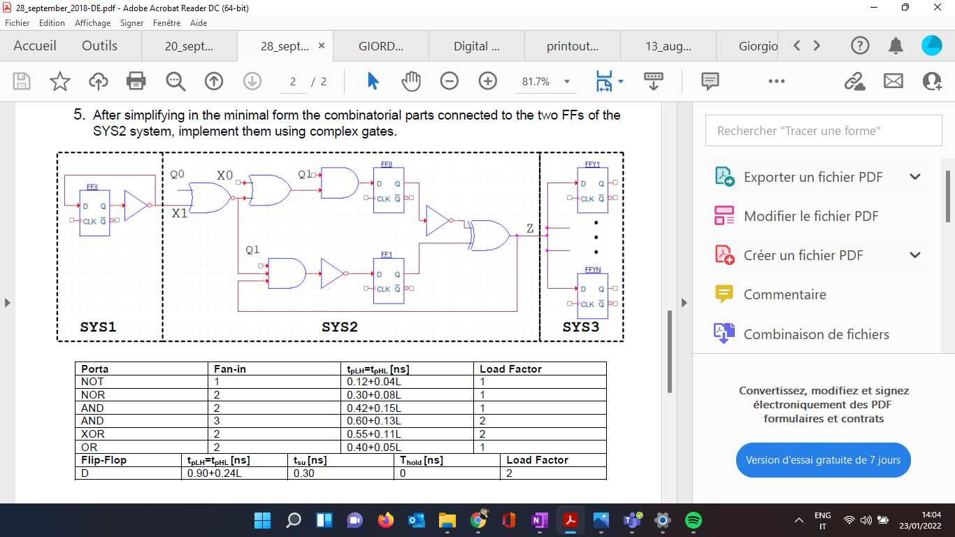Open the Aide menu
The height and width of the screenshot is (537, 955).
pyautogui.click(x=199, y=23)
